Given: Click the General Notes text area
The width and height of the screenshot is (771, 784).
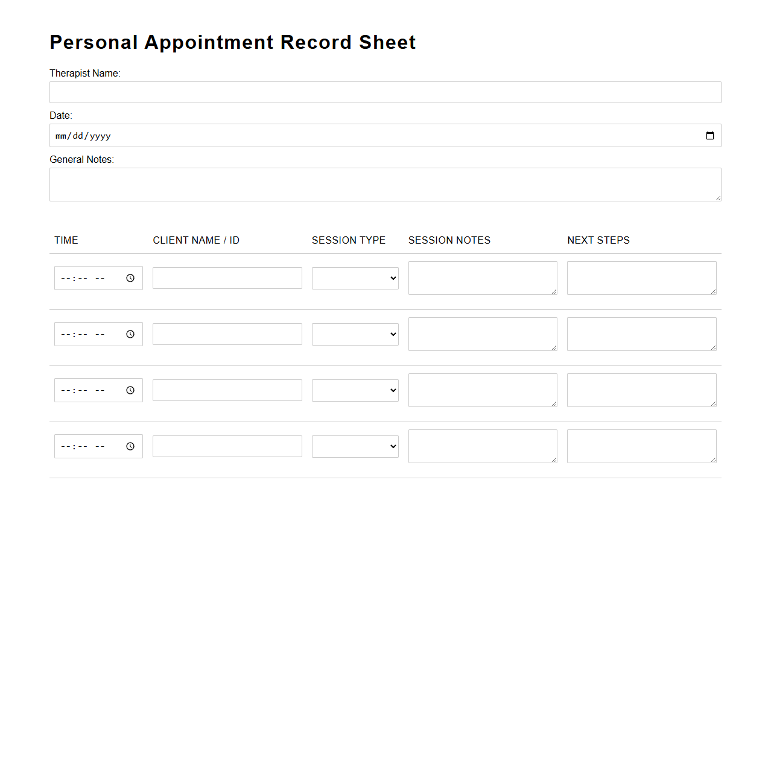Looking at the screenshot, I should tap(385, 184).
